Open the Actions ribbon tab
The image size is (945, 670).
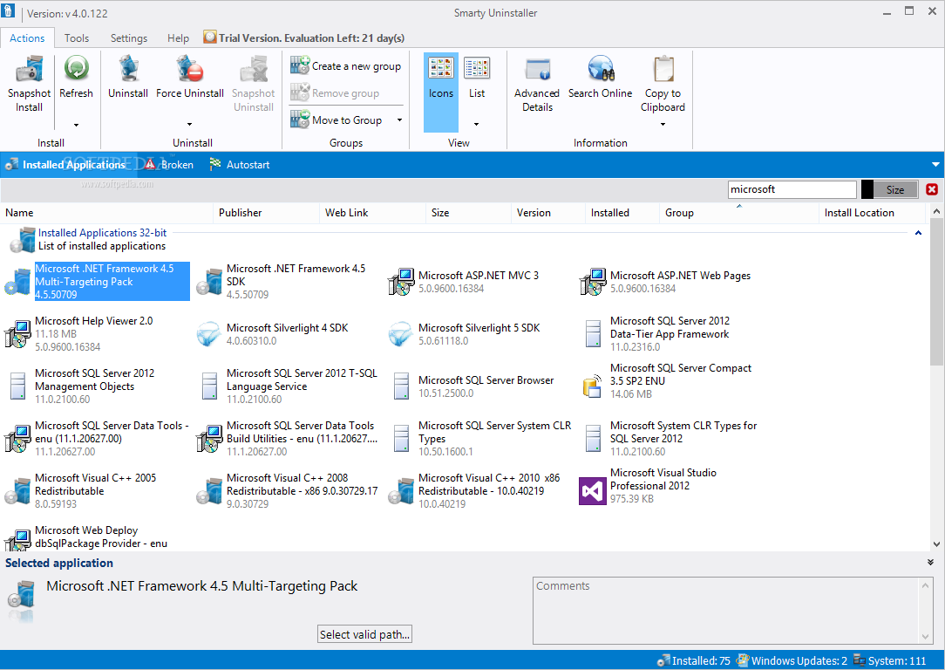pyautogui.click(x=27, y=38)
